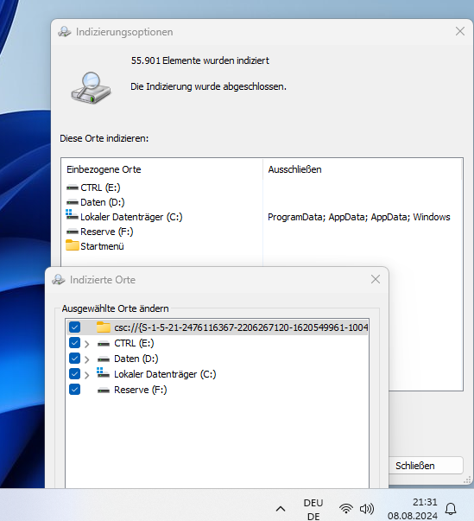Screen dimensions: 474x521
Task: Select Startmenü in Einbezogene Orte list
Action: (102, 246)
